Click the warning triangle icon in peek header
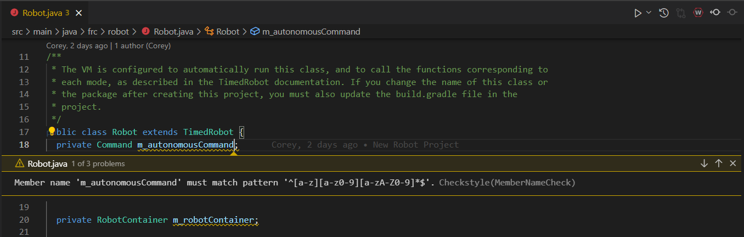 pos(20,163)
